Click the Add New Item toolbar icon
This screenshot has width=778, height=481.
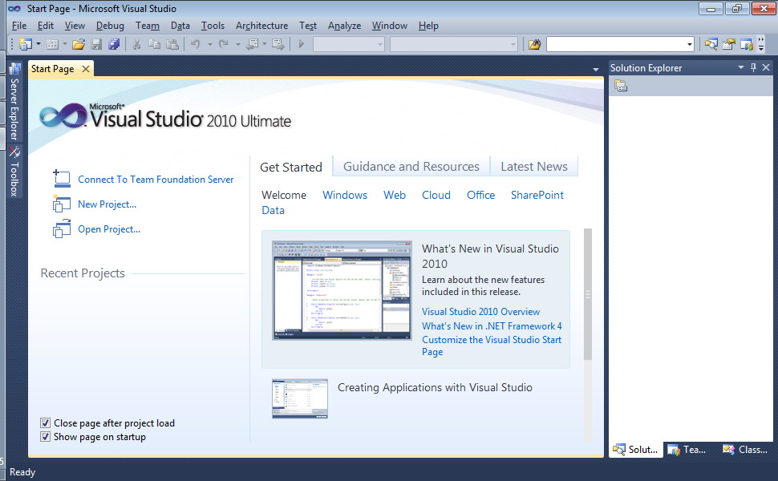pyautogui.click(x=52, y=44)
